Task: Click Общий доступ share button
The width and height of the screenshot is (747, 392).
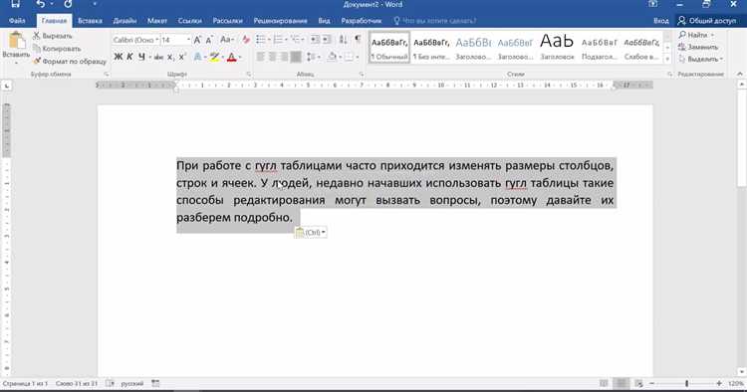Action: coord(707,21)
